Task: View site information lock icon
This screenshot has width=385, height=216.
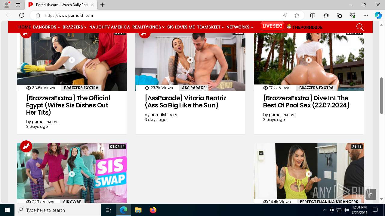Action: 38,15
